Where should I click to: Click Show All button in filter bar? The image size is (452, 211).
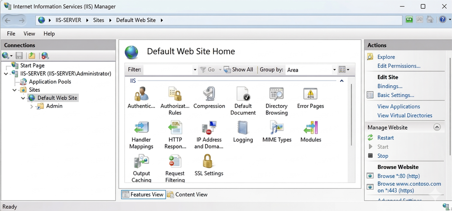click(x=239, y=70)
